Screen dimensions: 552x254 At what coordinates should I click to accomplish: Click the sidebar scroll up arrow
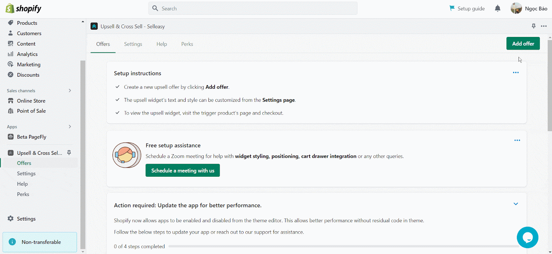(x=83, y=22)
